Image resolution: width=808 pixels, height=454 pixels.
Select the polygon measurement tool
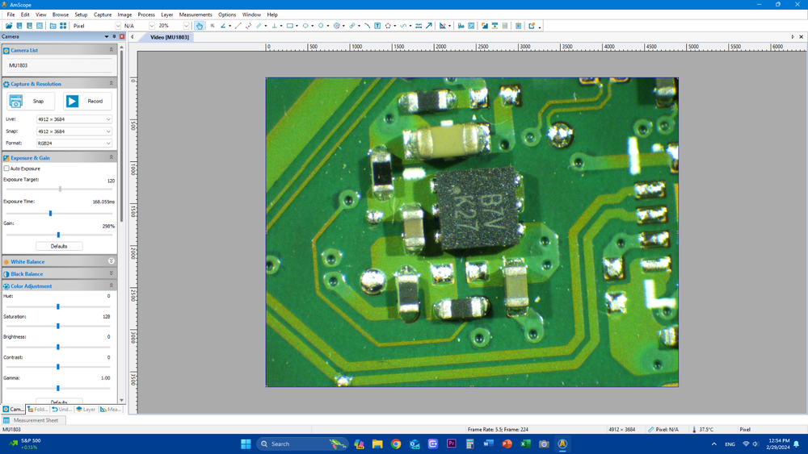tap(389, 26)
